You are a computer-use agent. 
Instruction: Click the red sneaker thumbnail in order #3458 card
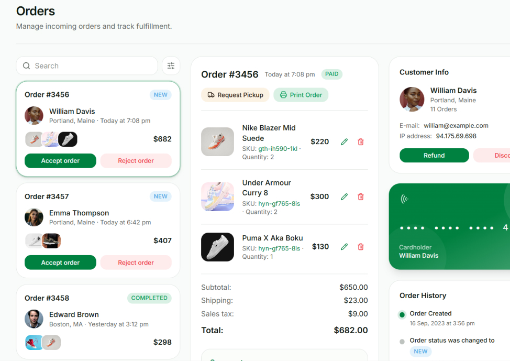click(34, 343)
